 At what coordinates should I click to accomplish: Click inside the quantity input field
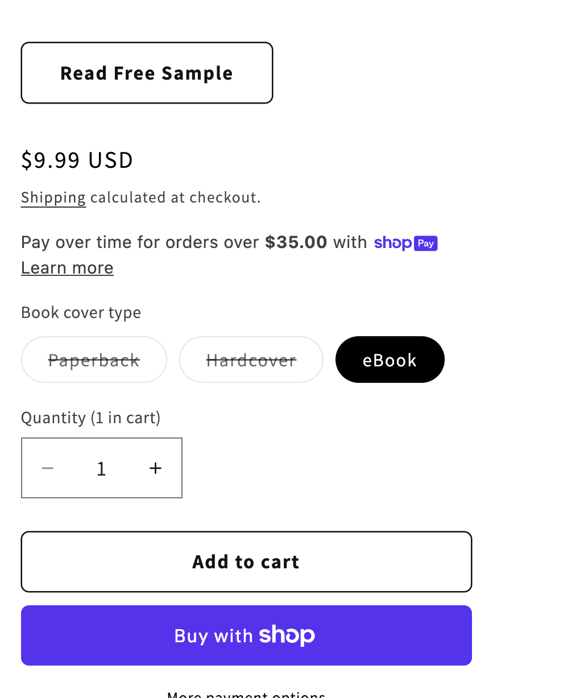coord(101,468)
